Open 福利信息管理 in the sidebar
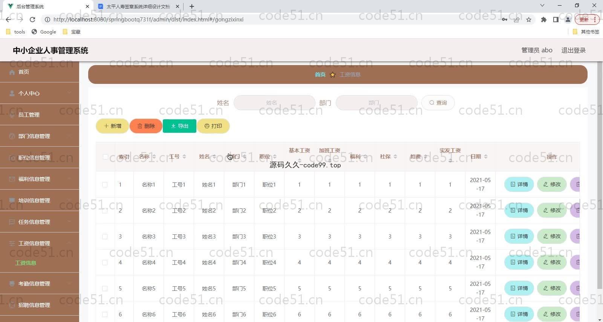 click(40, 179)
